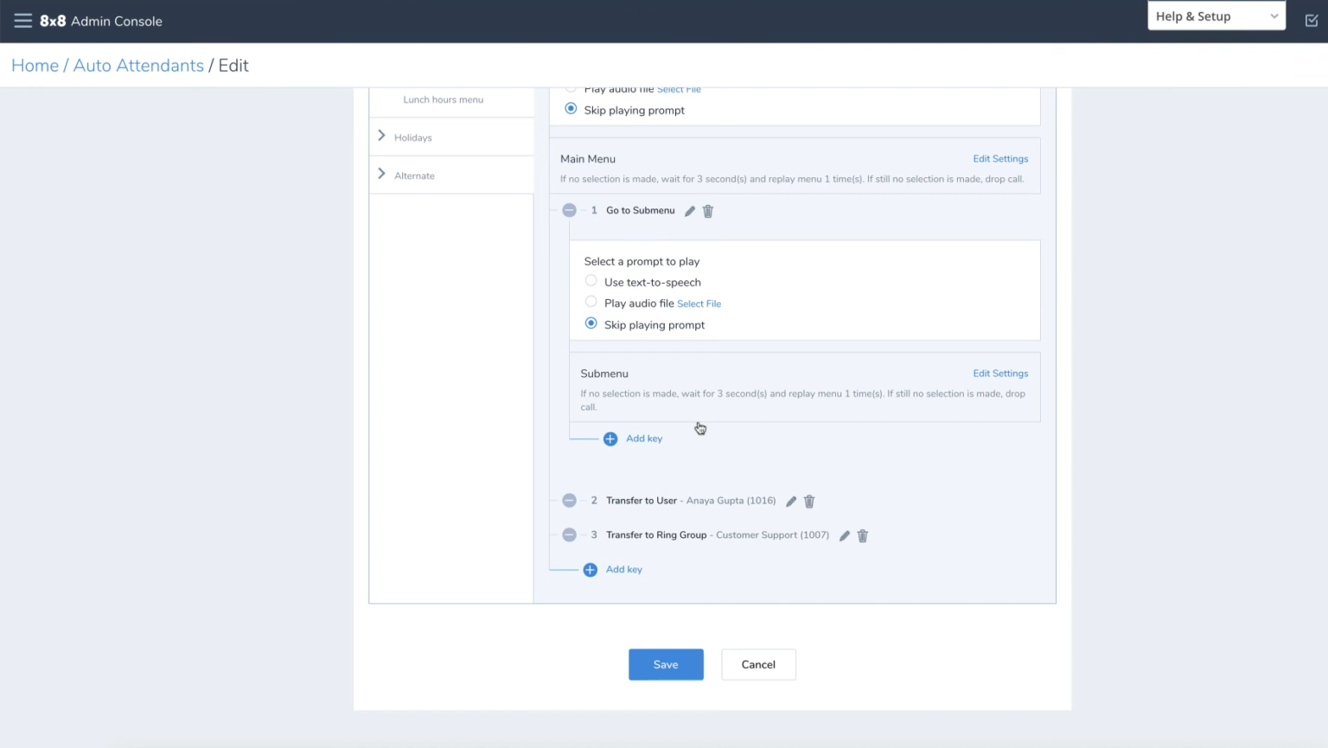Screen dimensions: 1328x748
Task: Delete the Transfer to User key
Action: pyautogui.click(x=809, y=502)
